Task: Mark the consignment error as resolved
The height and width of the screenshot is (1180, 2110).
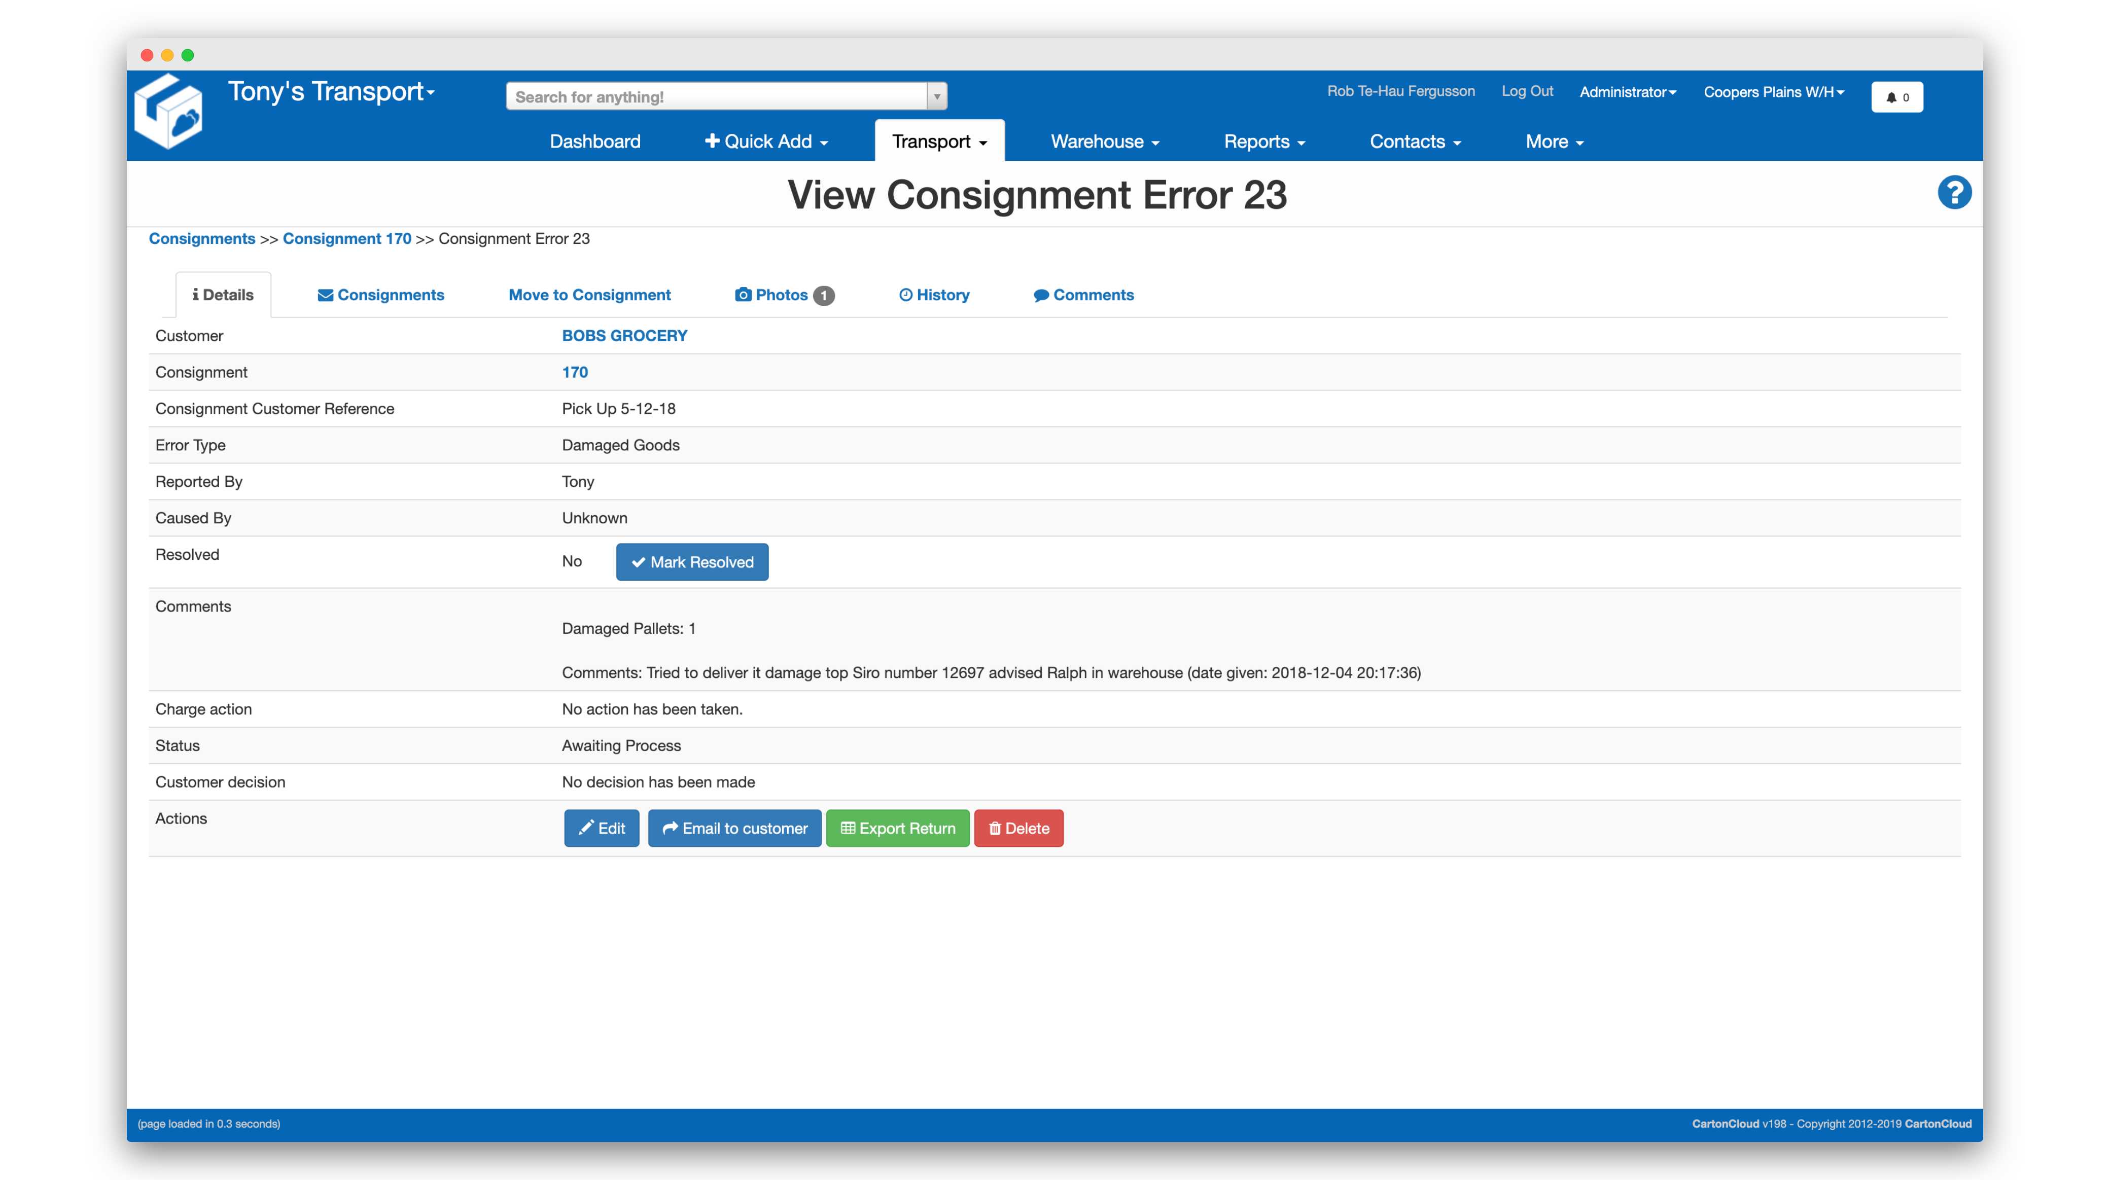Action: (691, 562)
